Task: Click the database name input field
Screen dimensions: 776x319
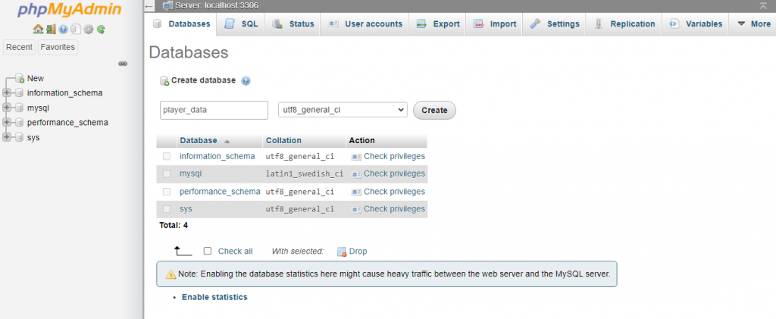Action: tap(214, 111)
